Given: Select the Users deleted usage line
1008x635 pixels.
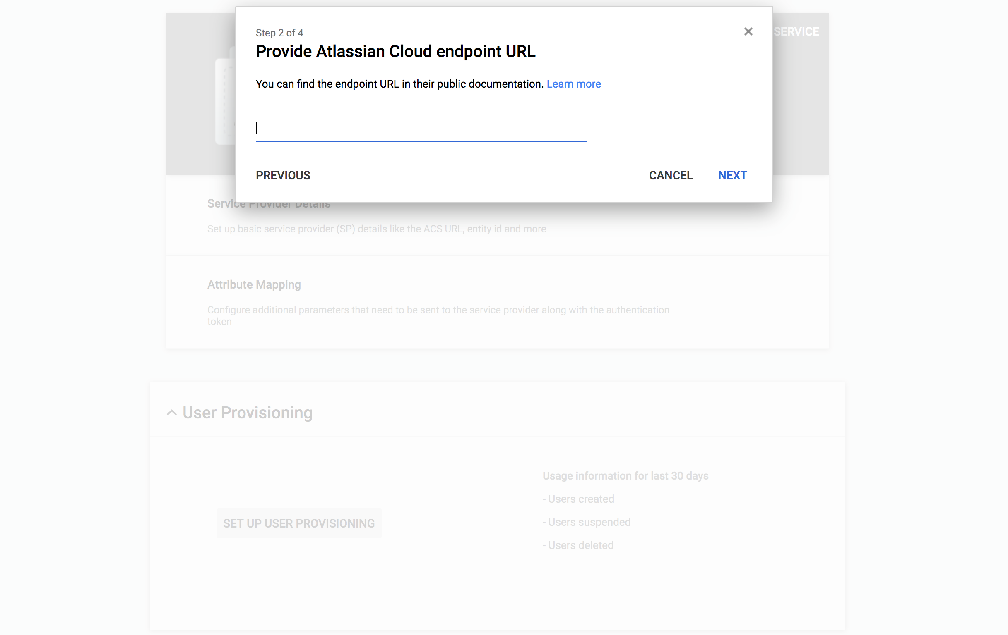Looking at the screenshot, I should [x=577, y=545].
